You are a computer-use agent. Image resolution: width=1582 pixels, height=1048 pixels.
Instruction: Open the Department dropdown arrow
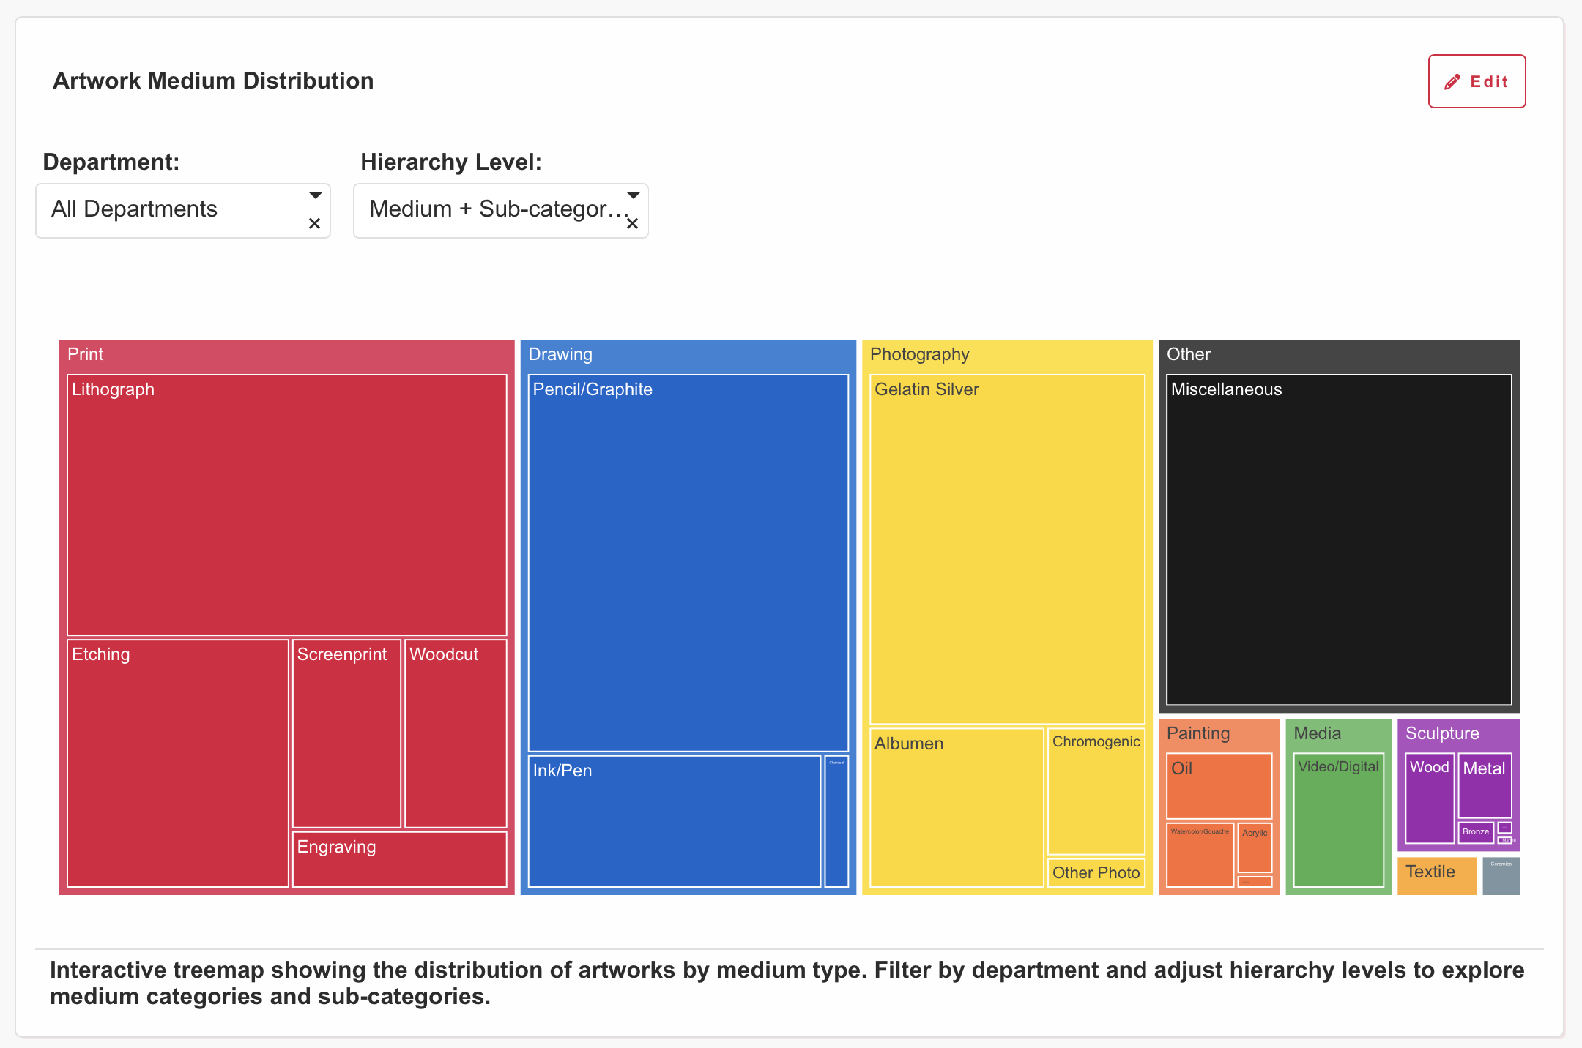point(315,195)
